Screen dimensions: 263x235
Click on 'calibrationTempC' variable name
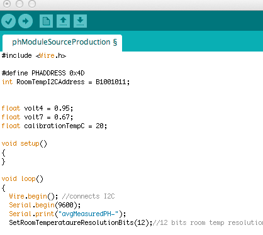click(54, 126)
